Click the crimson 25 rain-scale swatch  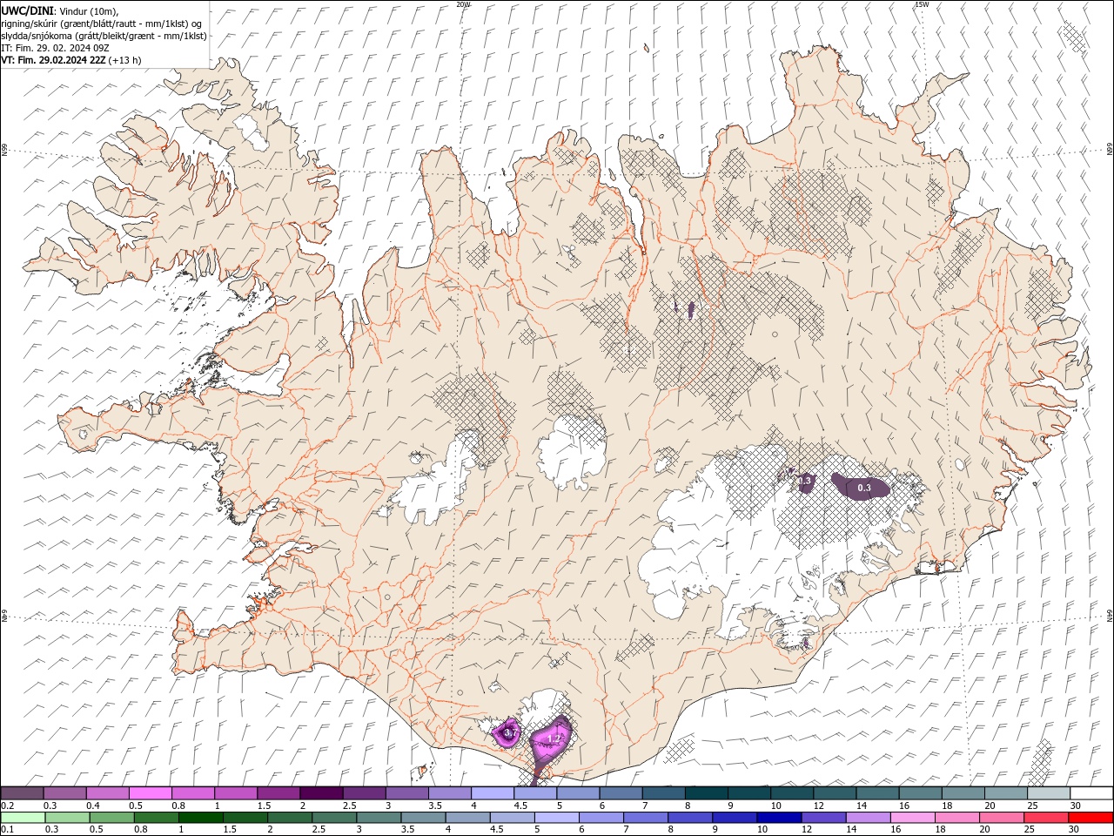pos(1045,818)
